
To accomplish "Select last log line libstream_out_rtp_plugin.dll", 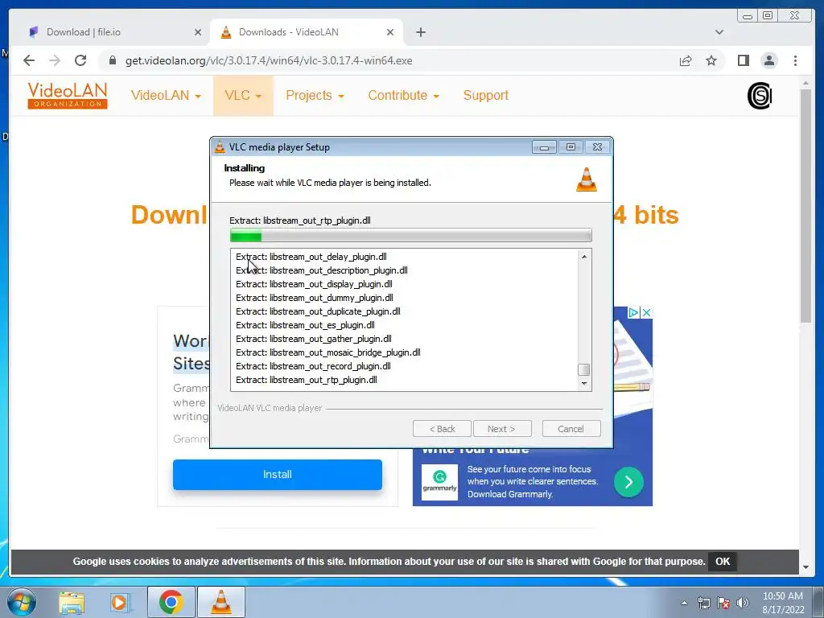I will click(307, 380).
